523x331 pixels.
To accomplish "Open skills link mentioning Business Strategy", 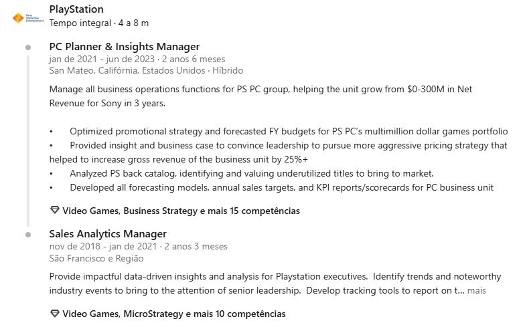I will click(181, 211).
